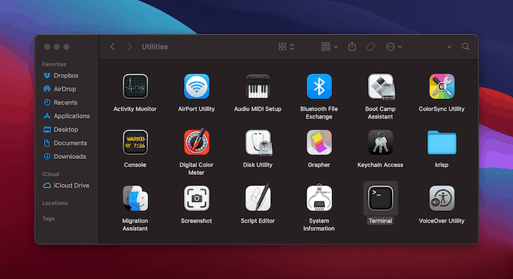Click the Disk Utility icon
513x279 pixels.
coord(259,142)
